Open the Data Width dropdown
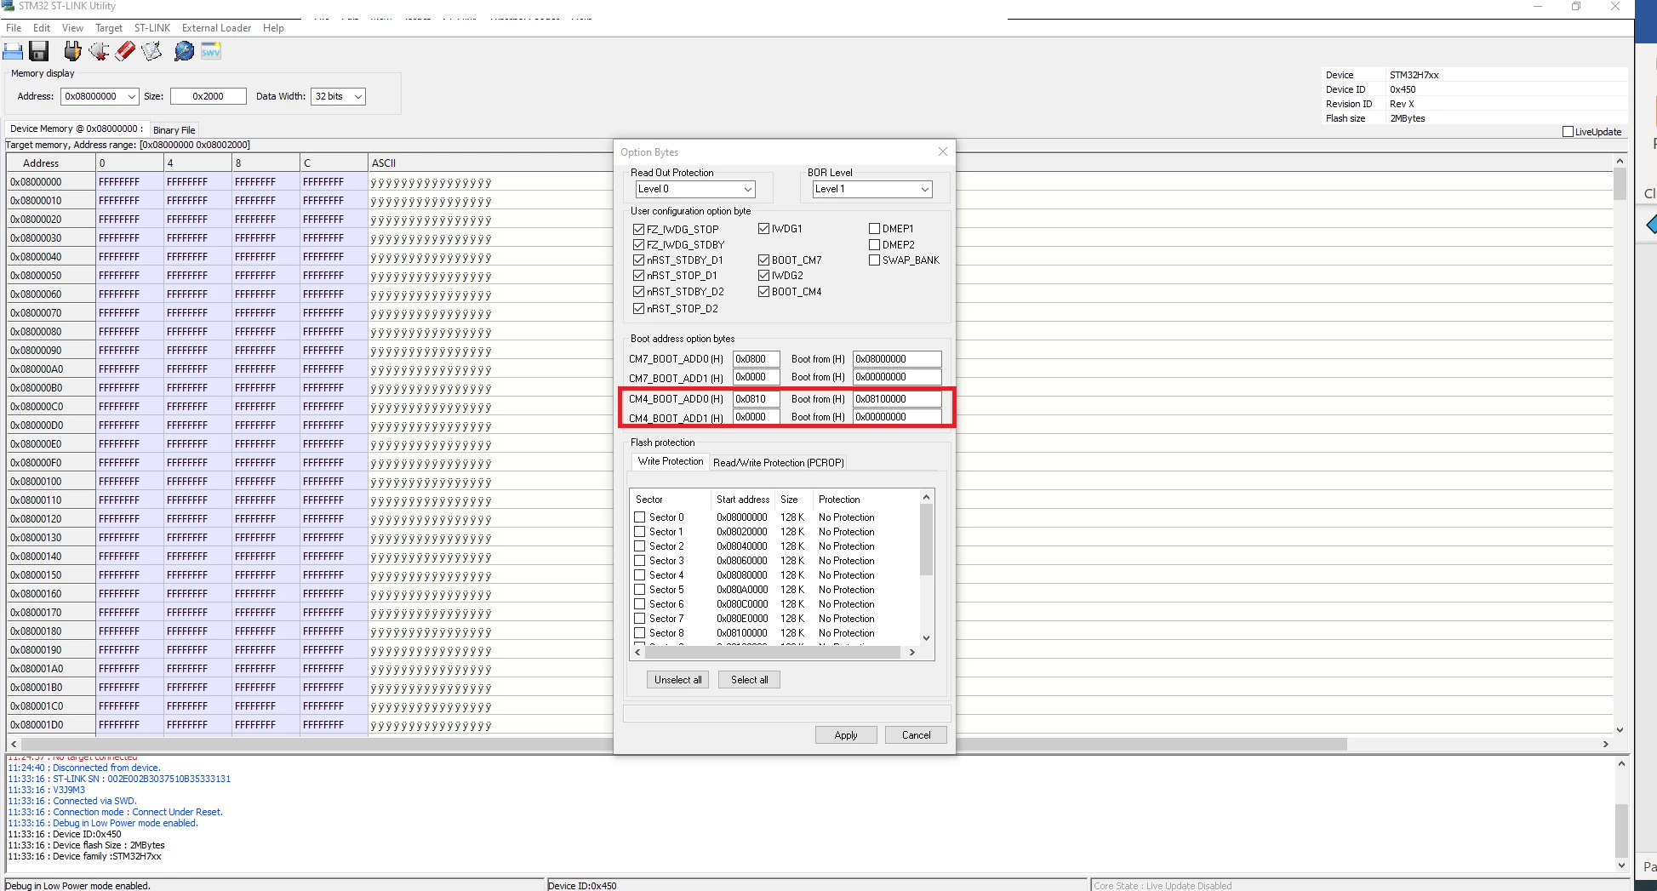The image size is (1657, 891). 338,96
